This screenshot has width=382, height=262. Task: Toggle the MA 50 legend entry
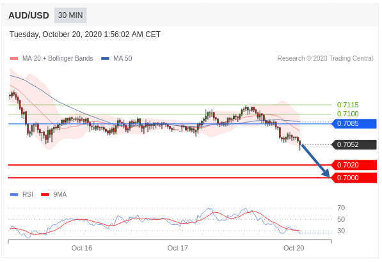[116, 58]
